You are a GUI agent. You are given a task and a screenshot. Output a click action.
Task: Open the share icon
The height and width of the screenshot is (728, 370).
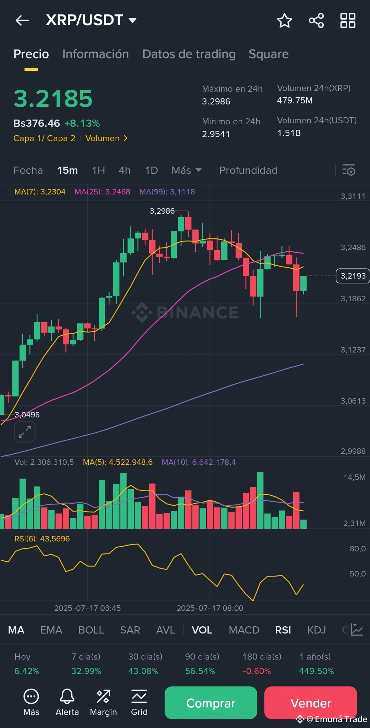[316, 21]
